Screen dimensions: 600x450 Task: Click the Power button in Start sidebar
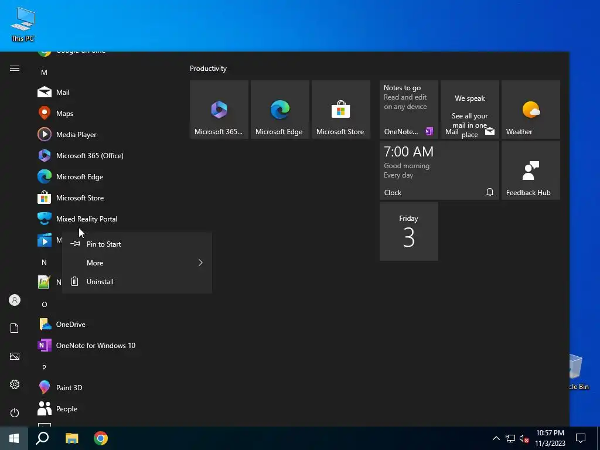click(x=15, y=412)
